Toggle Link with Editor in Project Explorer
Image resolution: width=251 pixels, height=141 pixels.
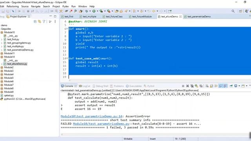point(40,22)
